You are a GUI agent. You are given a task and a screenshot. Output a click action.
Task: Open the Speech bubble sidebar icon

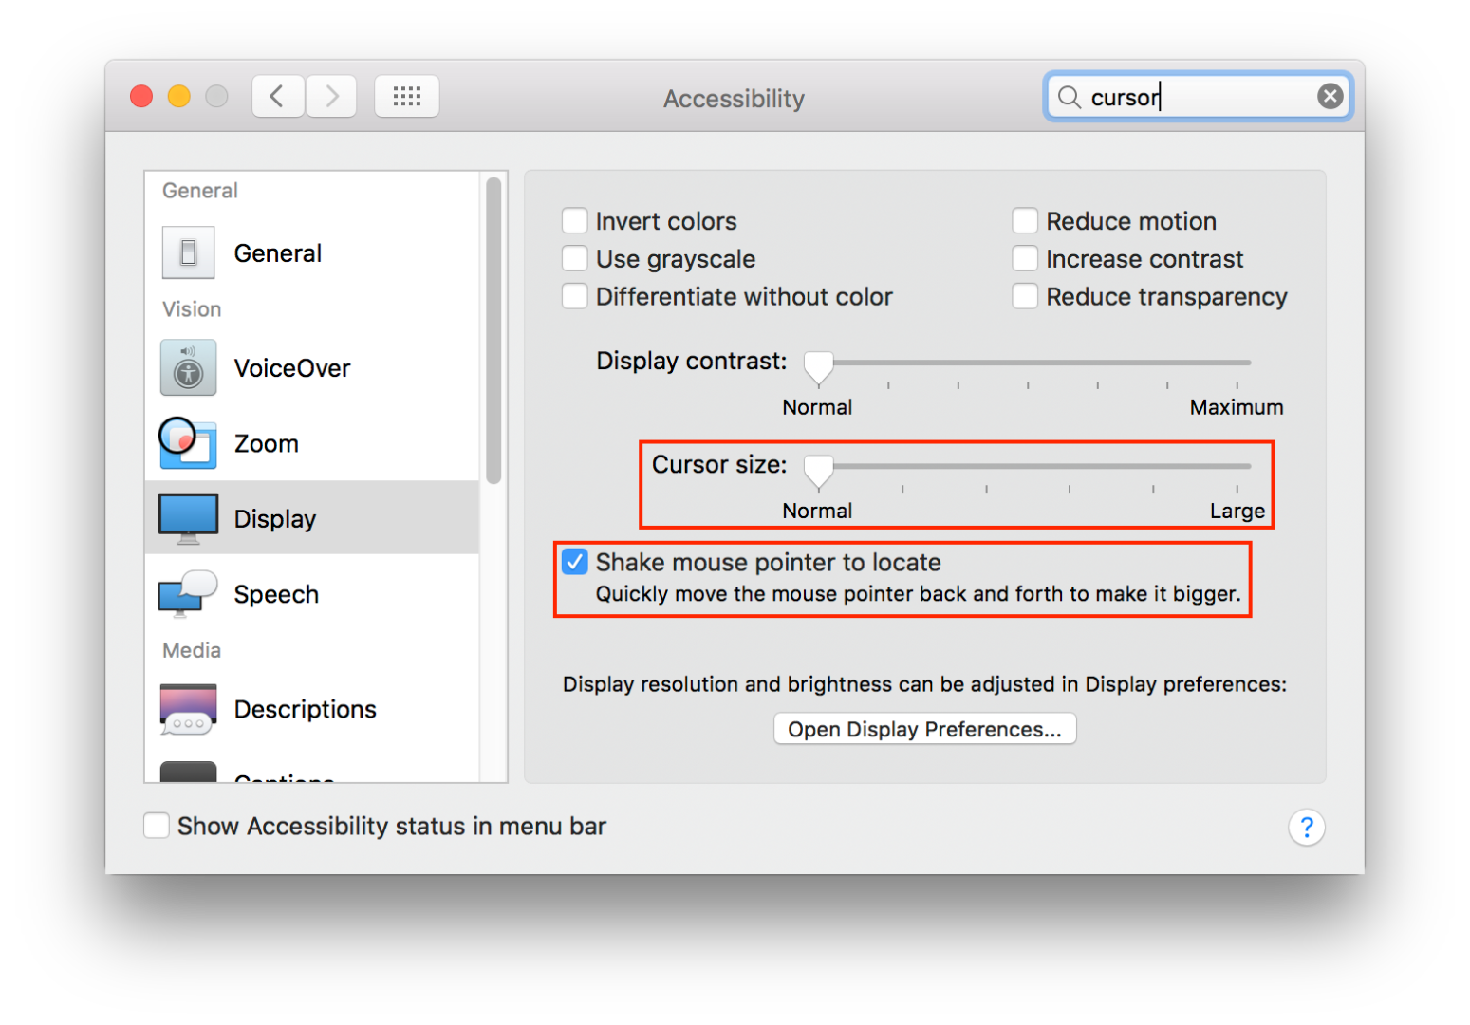tap(188, 594)
